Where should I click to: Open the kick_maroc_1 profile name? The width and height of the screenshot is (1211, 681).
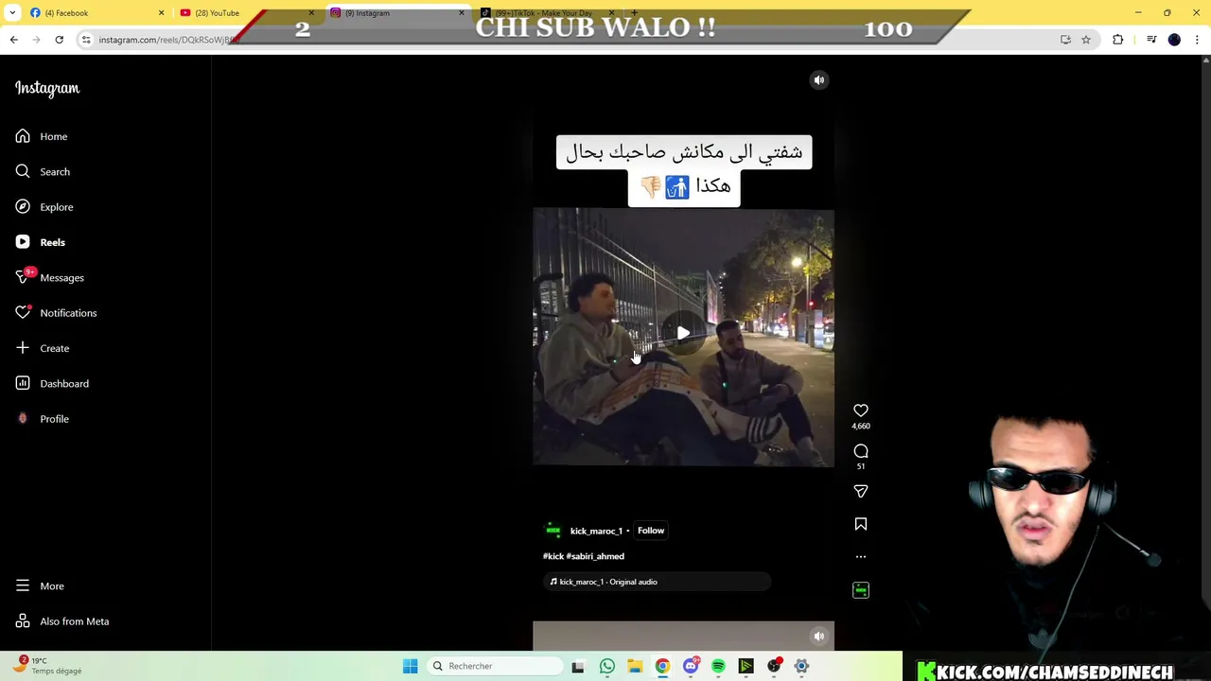click(x=596, y=531)
